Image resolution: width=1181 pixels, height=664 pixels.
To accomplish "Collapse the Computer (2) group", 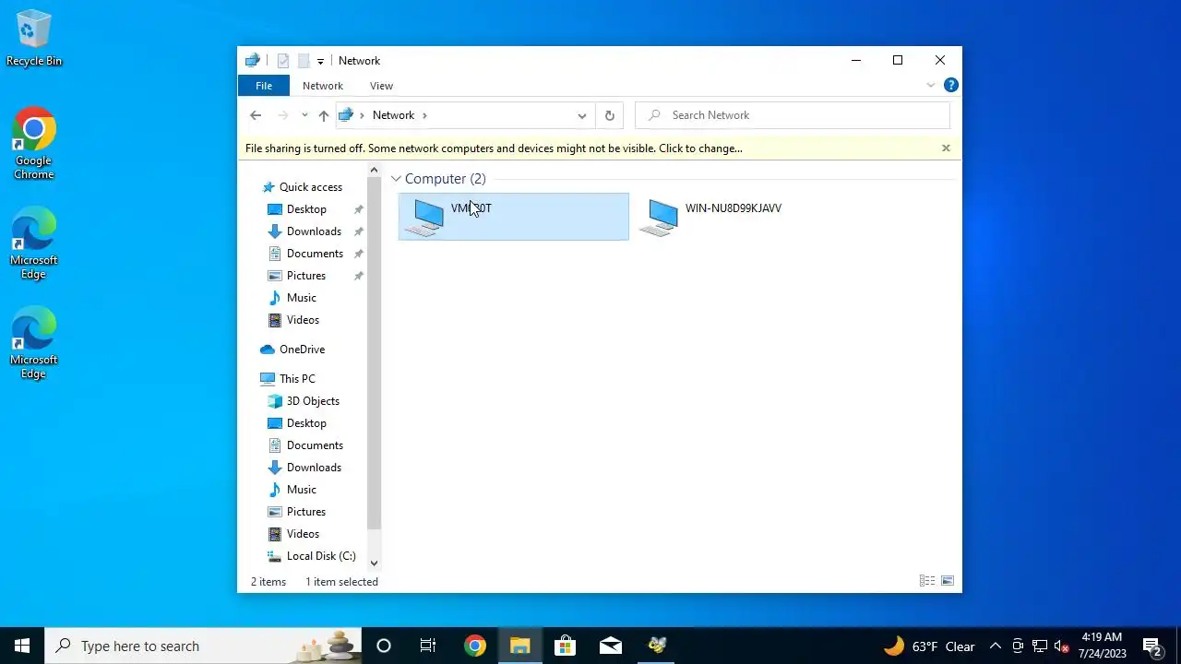I will click(x=396, y=179).
